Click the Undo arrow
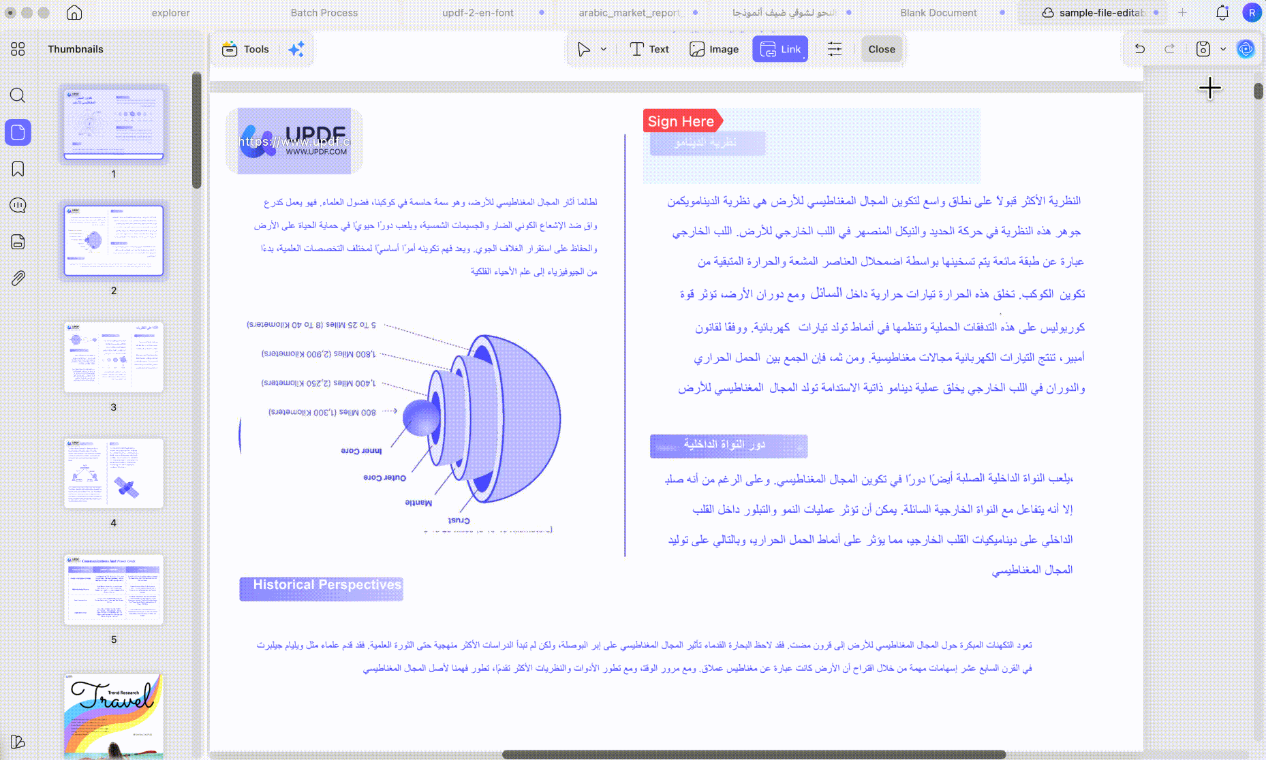 point(1140,49)
